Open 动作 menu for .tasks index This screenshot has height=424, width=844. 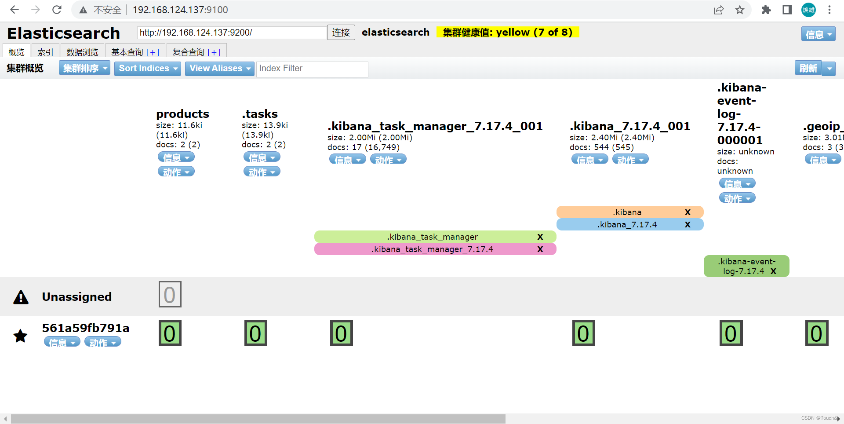tap(262, 172)
